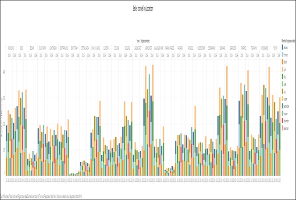Click the SEMBAWANG town header
Viewport: 296px width, 200px height.
coord(212,48)
